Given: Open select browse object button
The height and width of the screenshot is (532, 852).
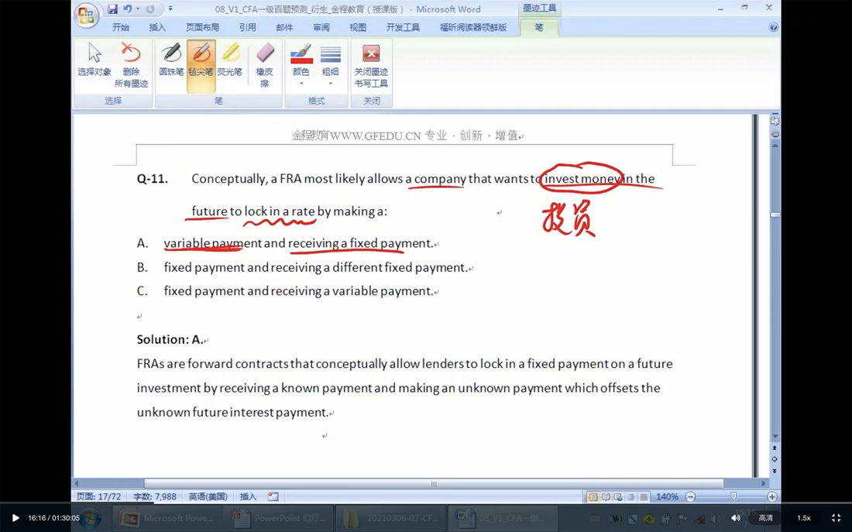Looking at the screenshot, I should (775, 459).
